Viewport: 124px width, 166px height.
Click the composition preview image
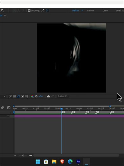tap(71, 58)
